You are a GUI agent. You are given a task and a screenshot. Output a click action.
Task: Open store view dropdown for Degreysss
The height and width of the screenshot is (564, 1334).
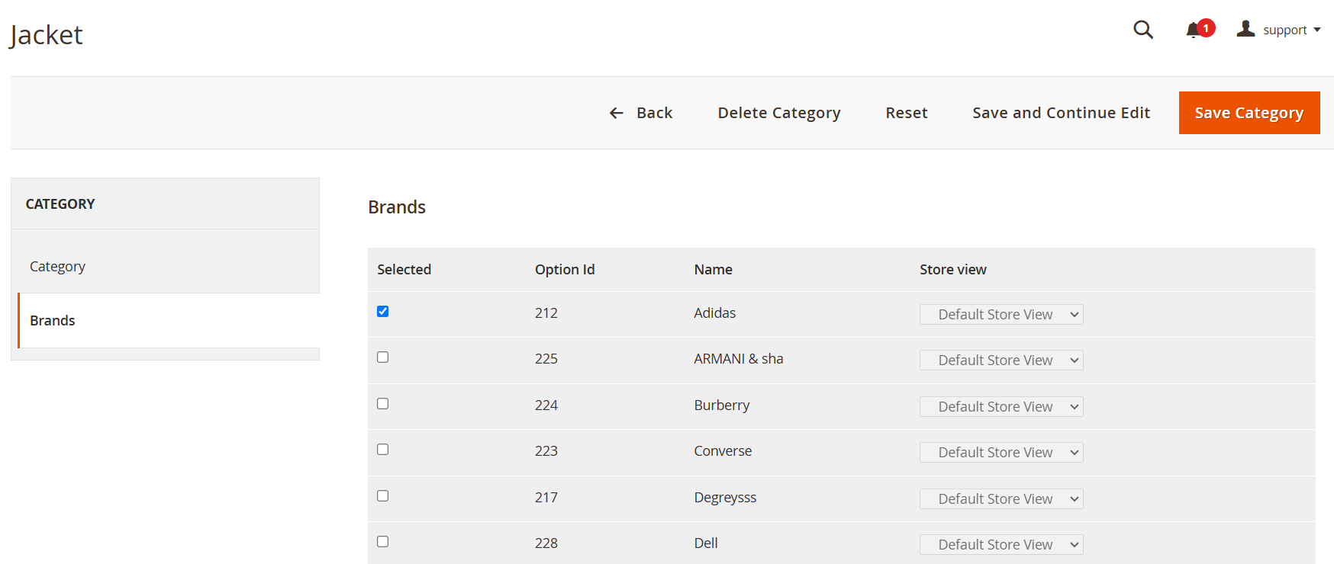pos(1001,499)
